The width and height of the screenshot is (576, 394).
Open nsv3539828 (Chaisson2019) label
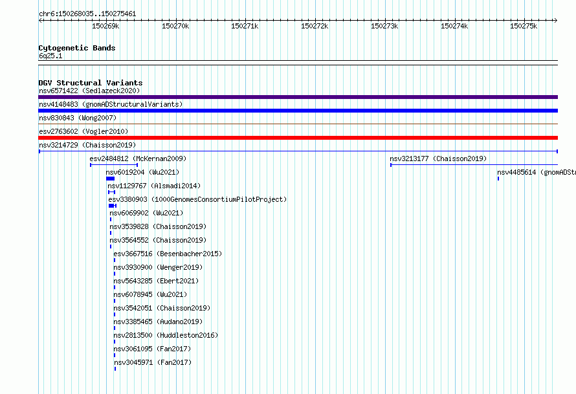158,226
